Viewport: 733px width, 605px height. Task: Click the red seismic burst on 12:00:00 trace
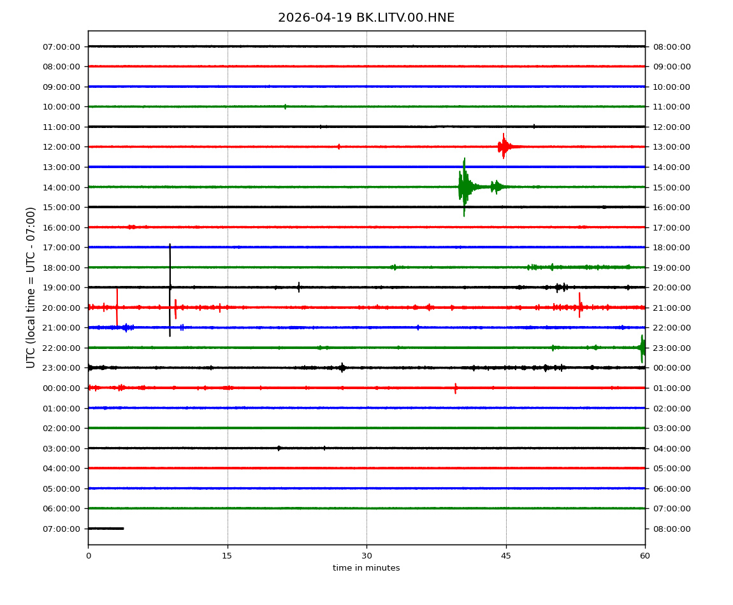click(504, 146)
